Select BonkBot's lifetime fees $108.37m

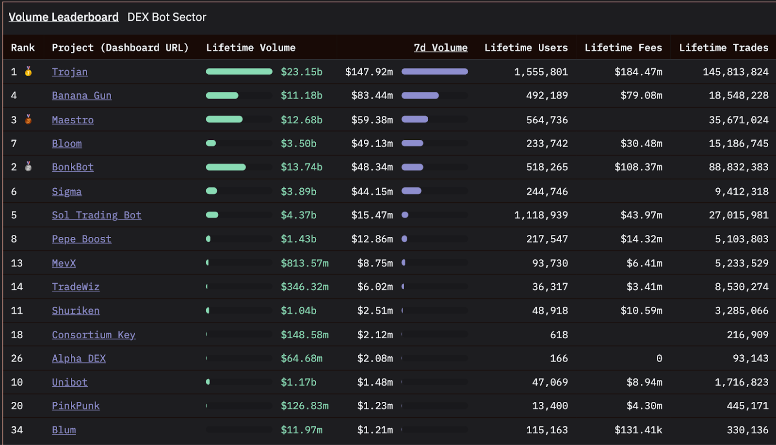pos(638,167)
